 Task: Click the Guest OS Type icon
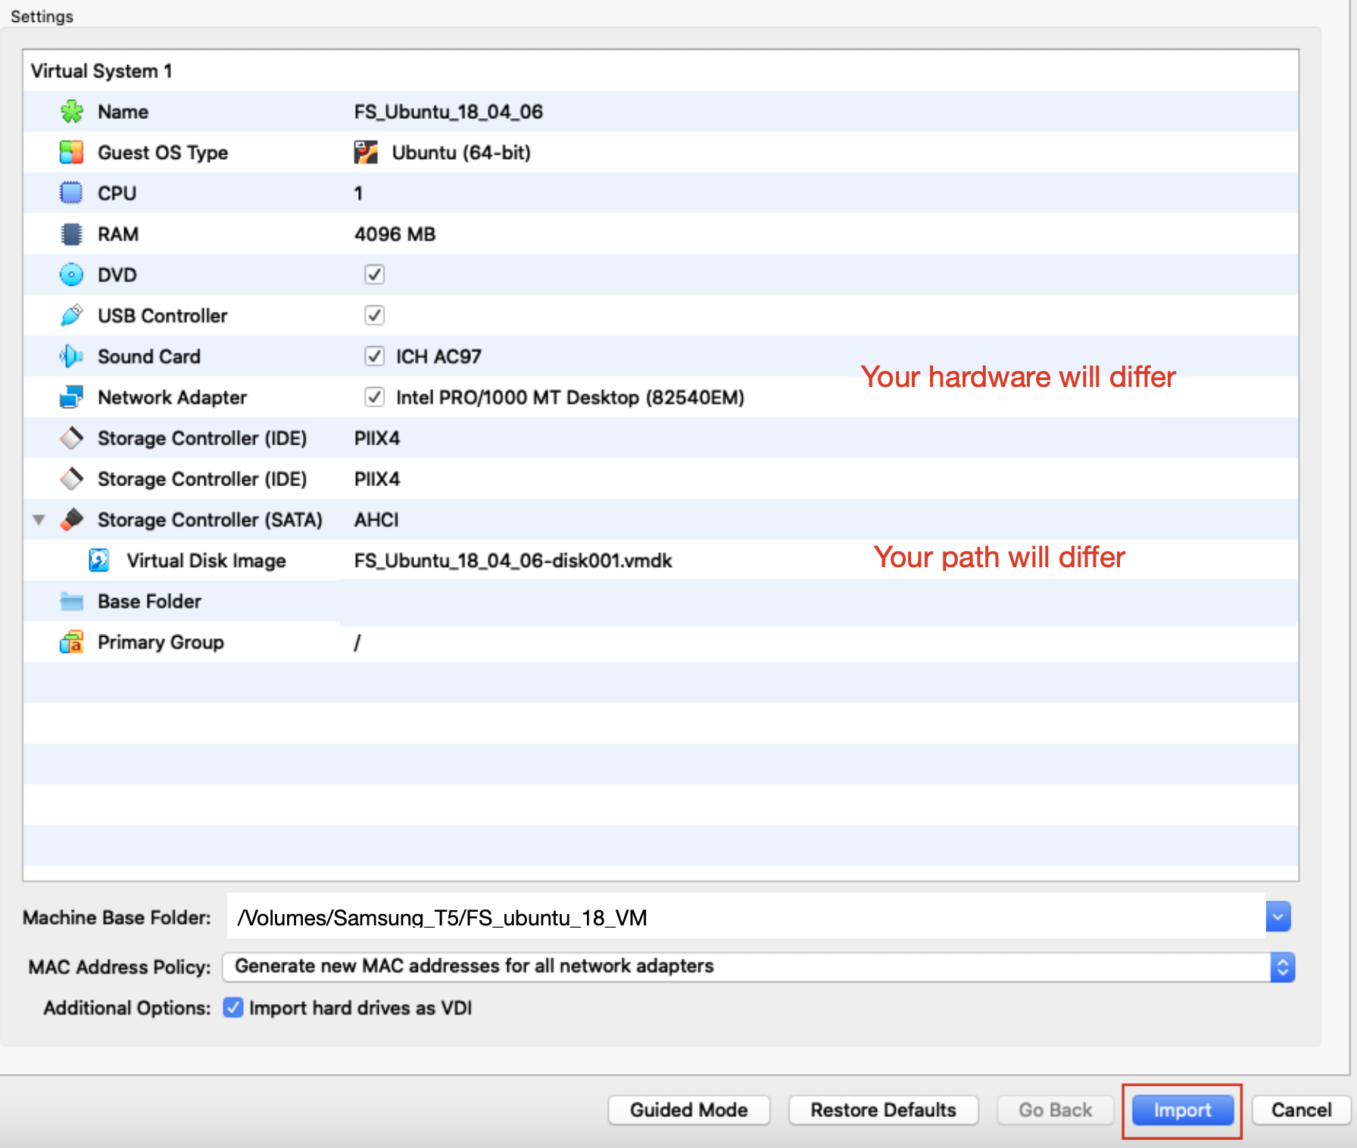72,153
